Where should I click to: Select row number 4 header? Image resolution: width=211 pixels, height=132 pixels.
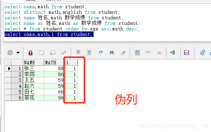pos(17,86)
